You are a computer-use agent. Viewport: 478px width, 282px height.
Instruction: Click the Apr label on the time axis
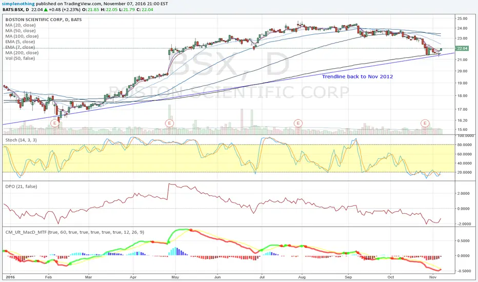(x=133, y=277)
